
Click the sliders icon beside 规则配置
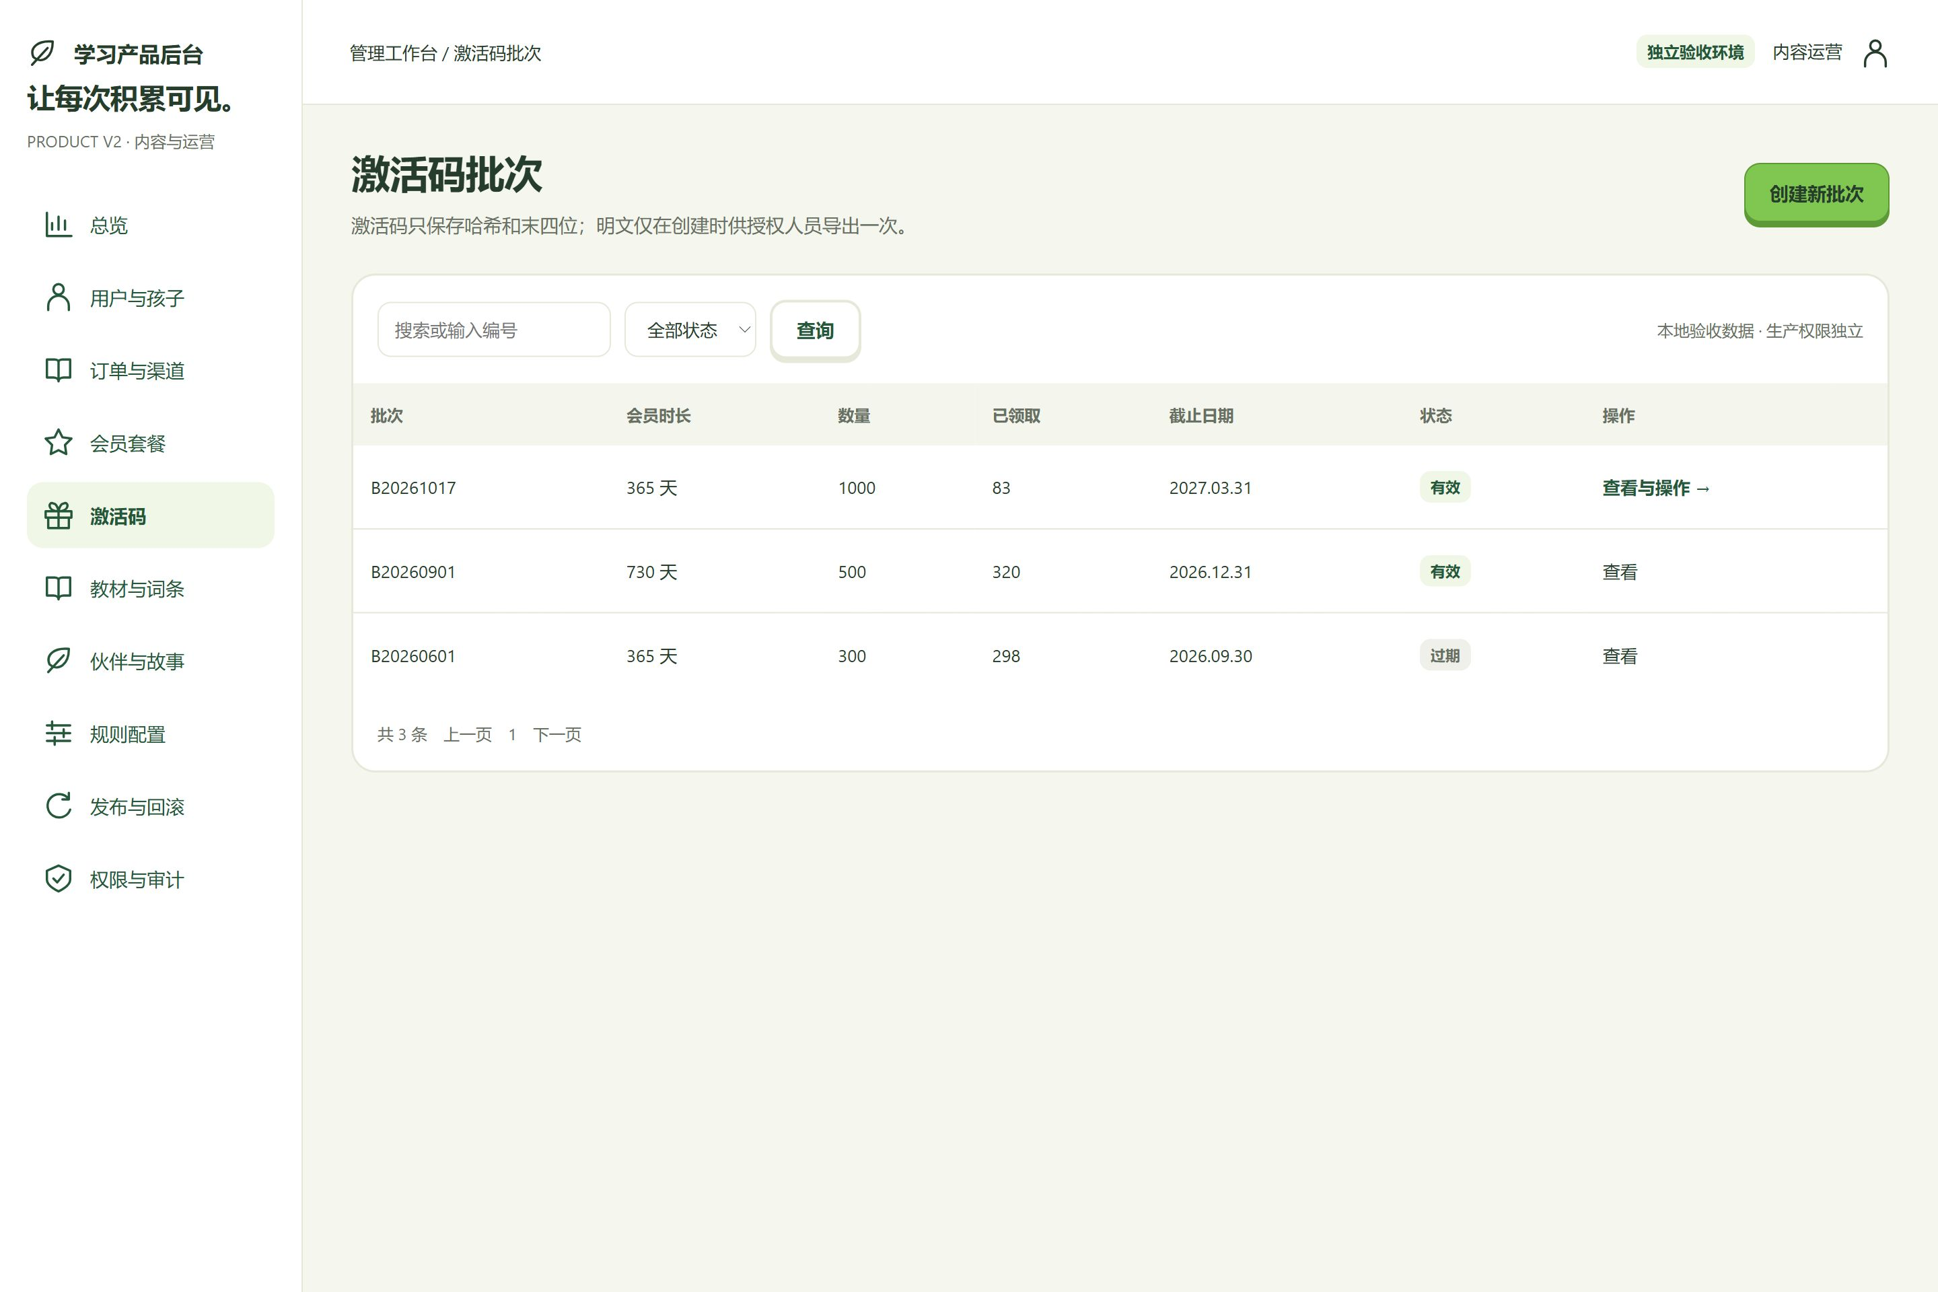(59, 733)
